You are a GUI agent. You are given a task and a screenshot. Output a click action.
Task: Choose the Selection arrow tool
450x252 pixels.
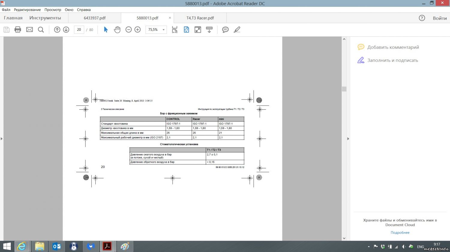(x=106, y=30)
